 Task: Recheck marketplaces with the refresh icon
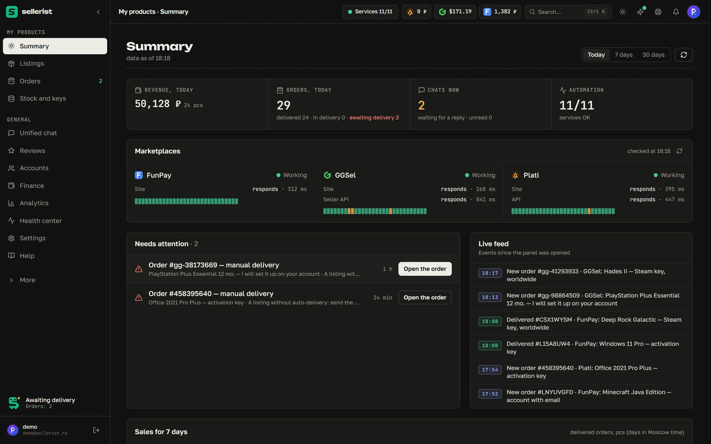coord(679,151)
